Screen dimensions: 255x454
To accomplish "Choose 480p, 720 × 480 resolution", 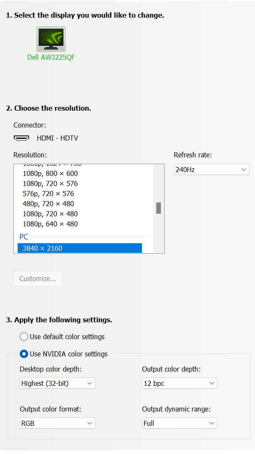I will [48, 204].
